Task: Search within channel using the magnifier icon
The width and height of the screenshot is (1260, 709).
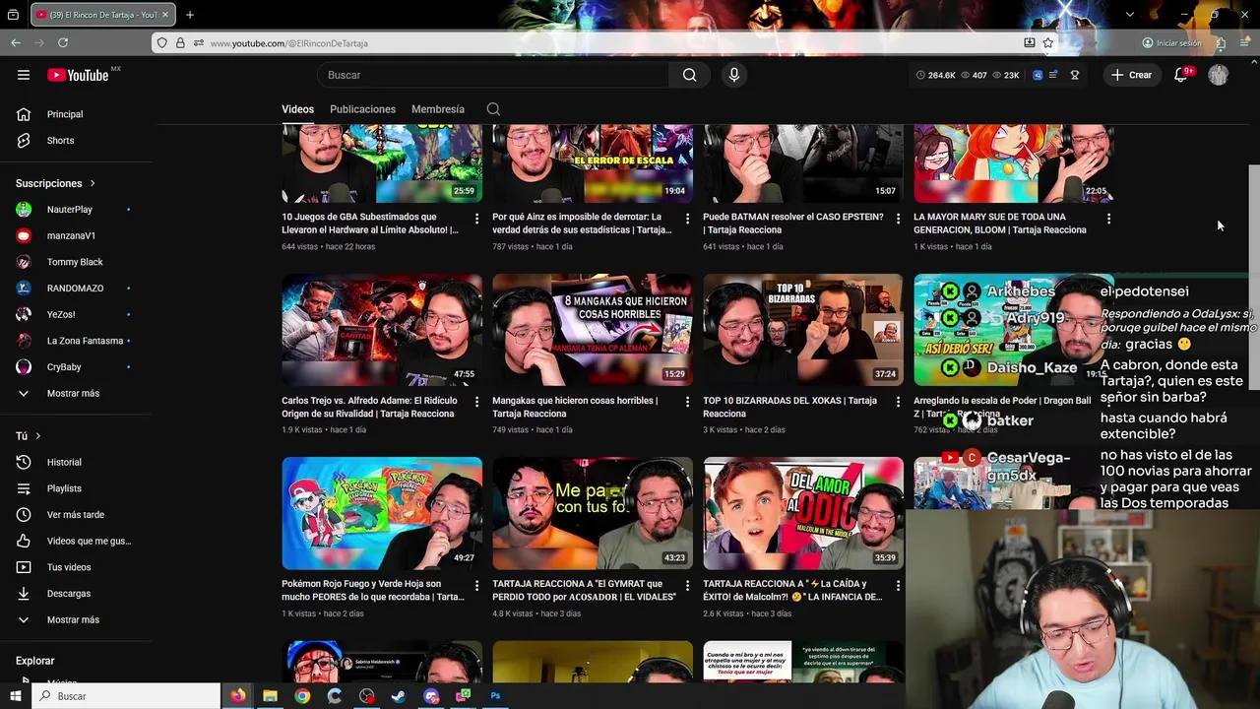Action: coord(493,109)
